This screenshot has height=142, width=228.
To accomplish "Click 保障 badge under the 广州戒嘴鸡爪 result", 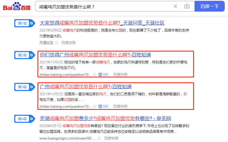I will click(103, 106).
